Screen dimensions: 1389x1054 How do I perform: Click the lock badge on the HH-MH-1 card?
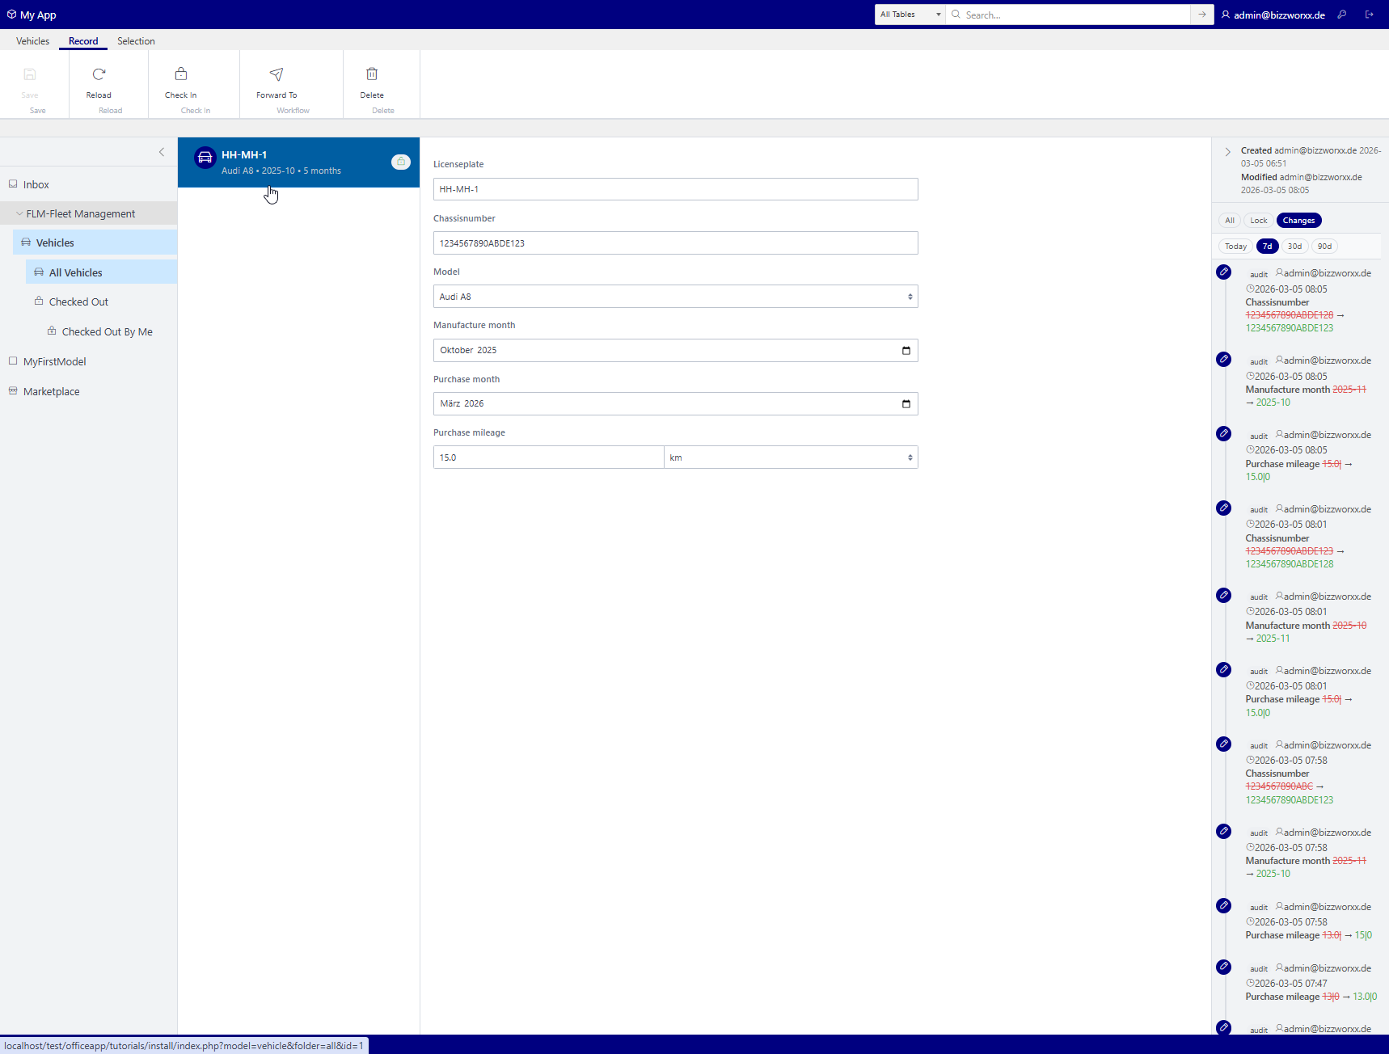coord(401,162)
